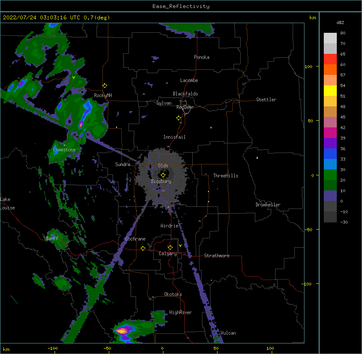Click the Sundre town label
The image size is (362, 354).
point(123,164)
